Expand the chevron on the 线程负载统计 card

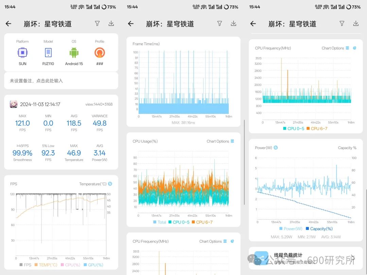tap(353, 258)
